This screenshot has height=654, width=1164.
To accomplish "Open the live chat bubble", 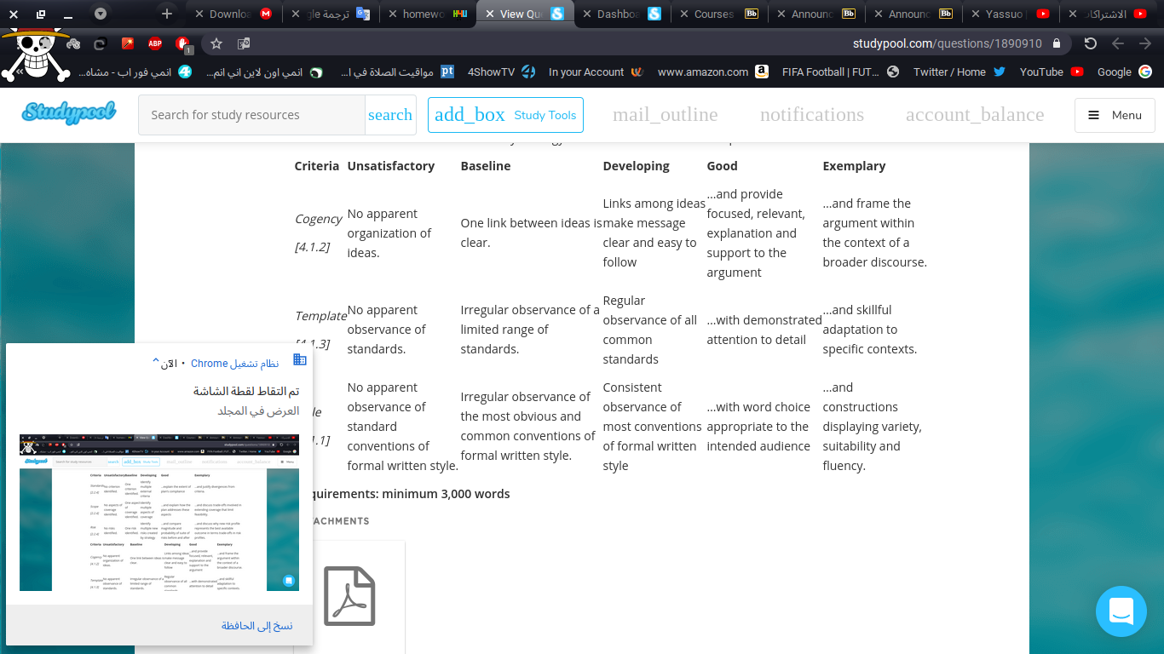I will click(1121, 611).
